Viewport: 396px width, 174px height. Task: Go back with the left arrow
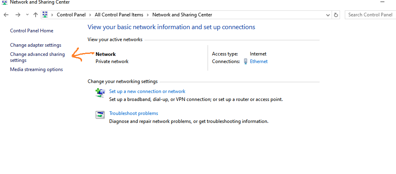pyautogui.click(x=6, y=15)
